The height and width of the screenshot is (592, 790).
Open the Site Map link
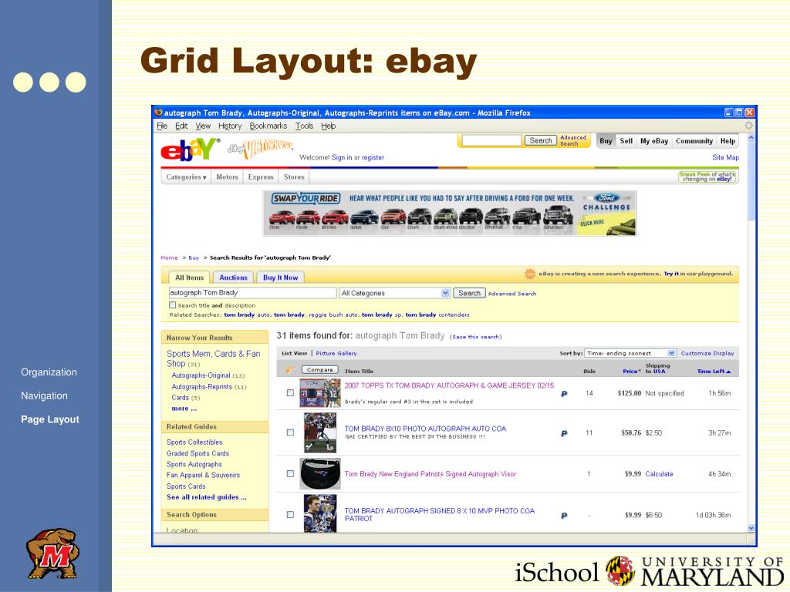[725, 157]
